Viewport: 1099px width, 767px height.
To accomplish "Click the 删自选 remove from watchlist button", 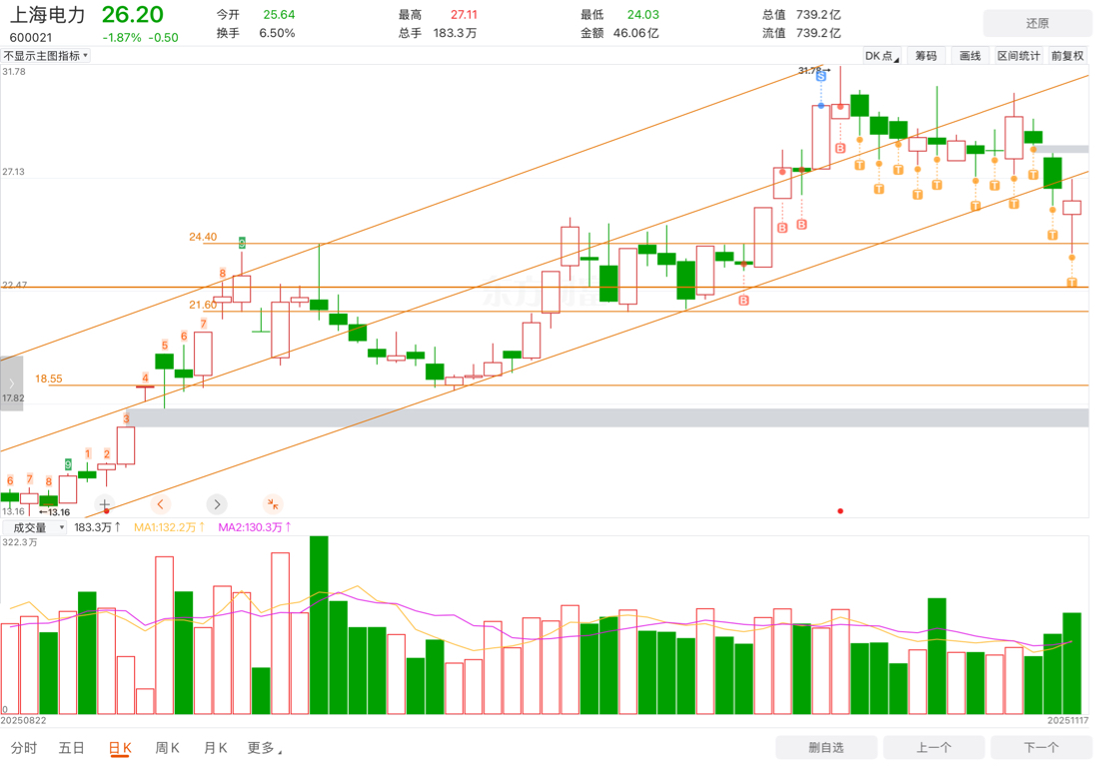I will click(x=826, y=747).
